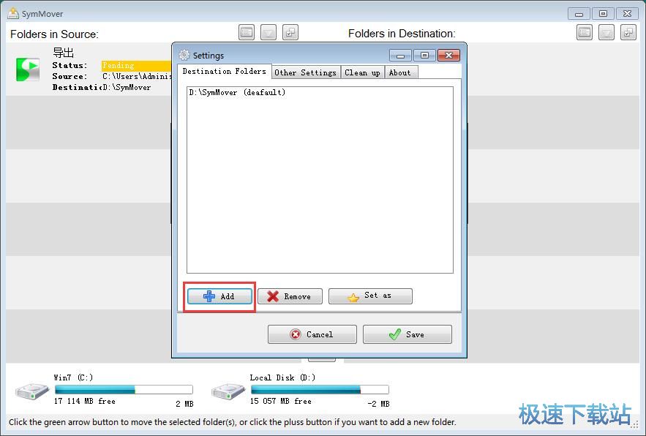The image size is (646, 436).
Task: Click the source path C:\Users\Adminis
Action: click(137, 76)
